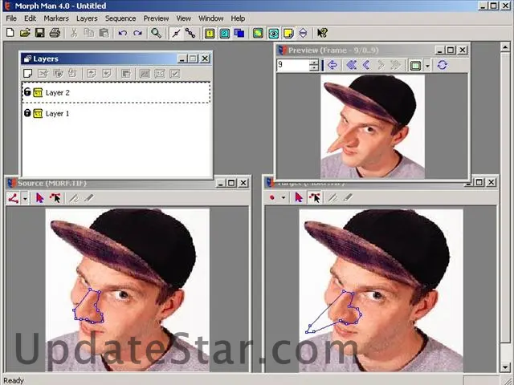Click the blue overlapping squares icon
Screen dimensions: 514x385
point(239,33)
